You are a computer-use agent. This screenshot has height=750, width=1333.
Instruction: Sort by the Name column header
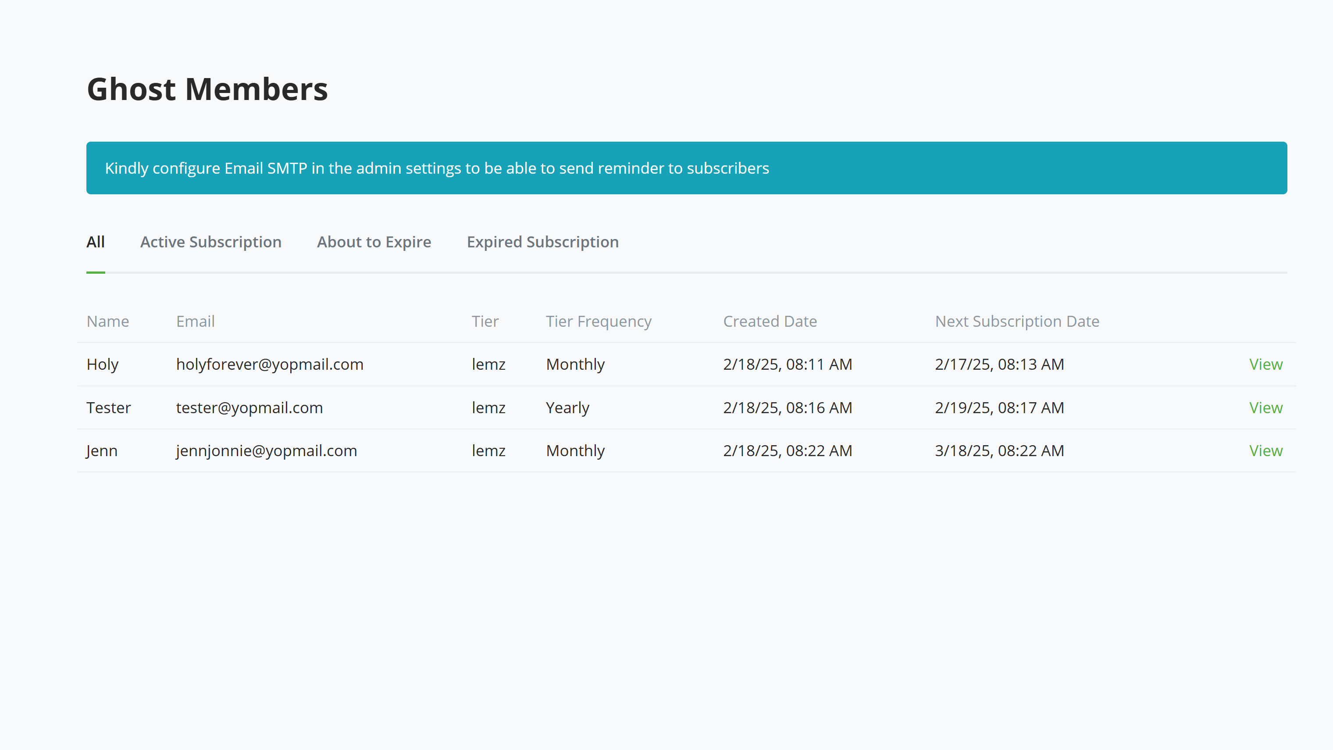click(108, 321)
